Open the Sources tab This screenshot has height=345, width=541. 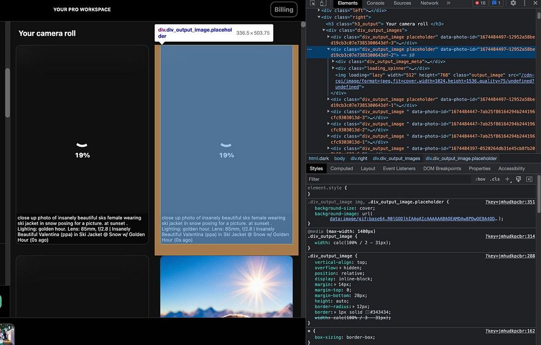pyautogui.click(x=403, y=3)
